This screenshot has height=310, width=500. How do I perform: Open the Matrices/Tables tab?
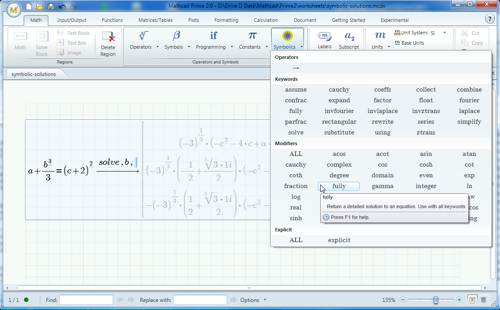pyautogui.click(x=155, y=20)
